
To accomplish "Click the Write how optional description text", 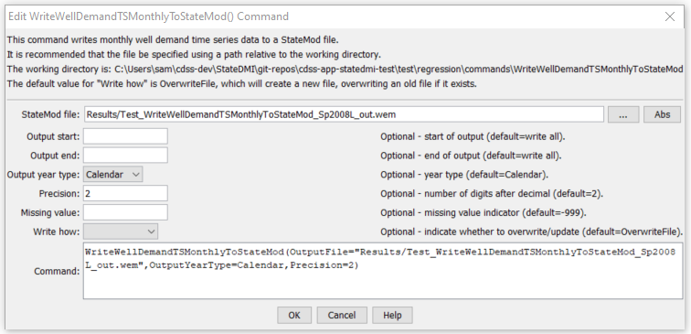I will click(532, 232).
